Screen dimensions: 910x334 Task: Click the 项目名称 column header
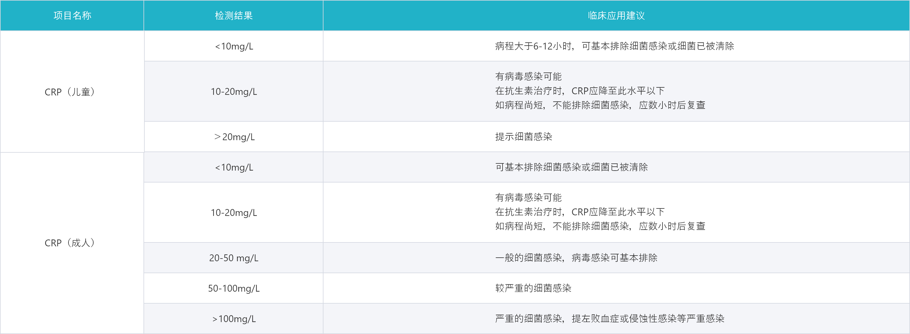[72, 16]
